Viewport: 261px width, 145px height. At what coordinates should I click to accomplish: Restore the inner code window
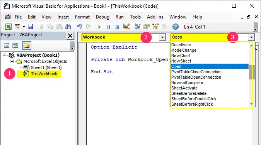click(249, 17)
